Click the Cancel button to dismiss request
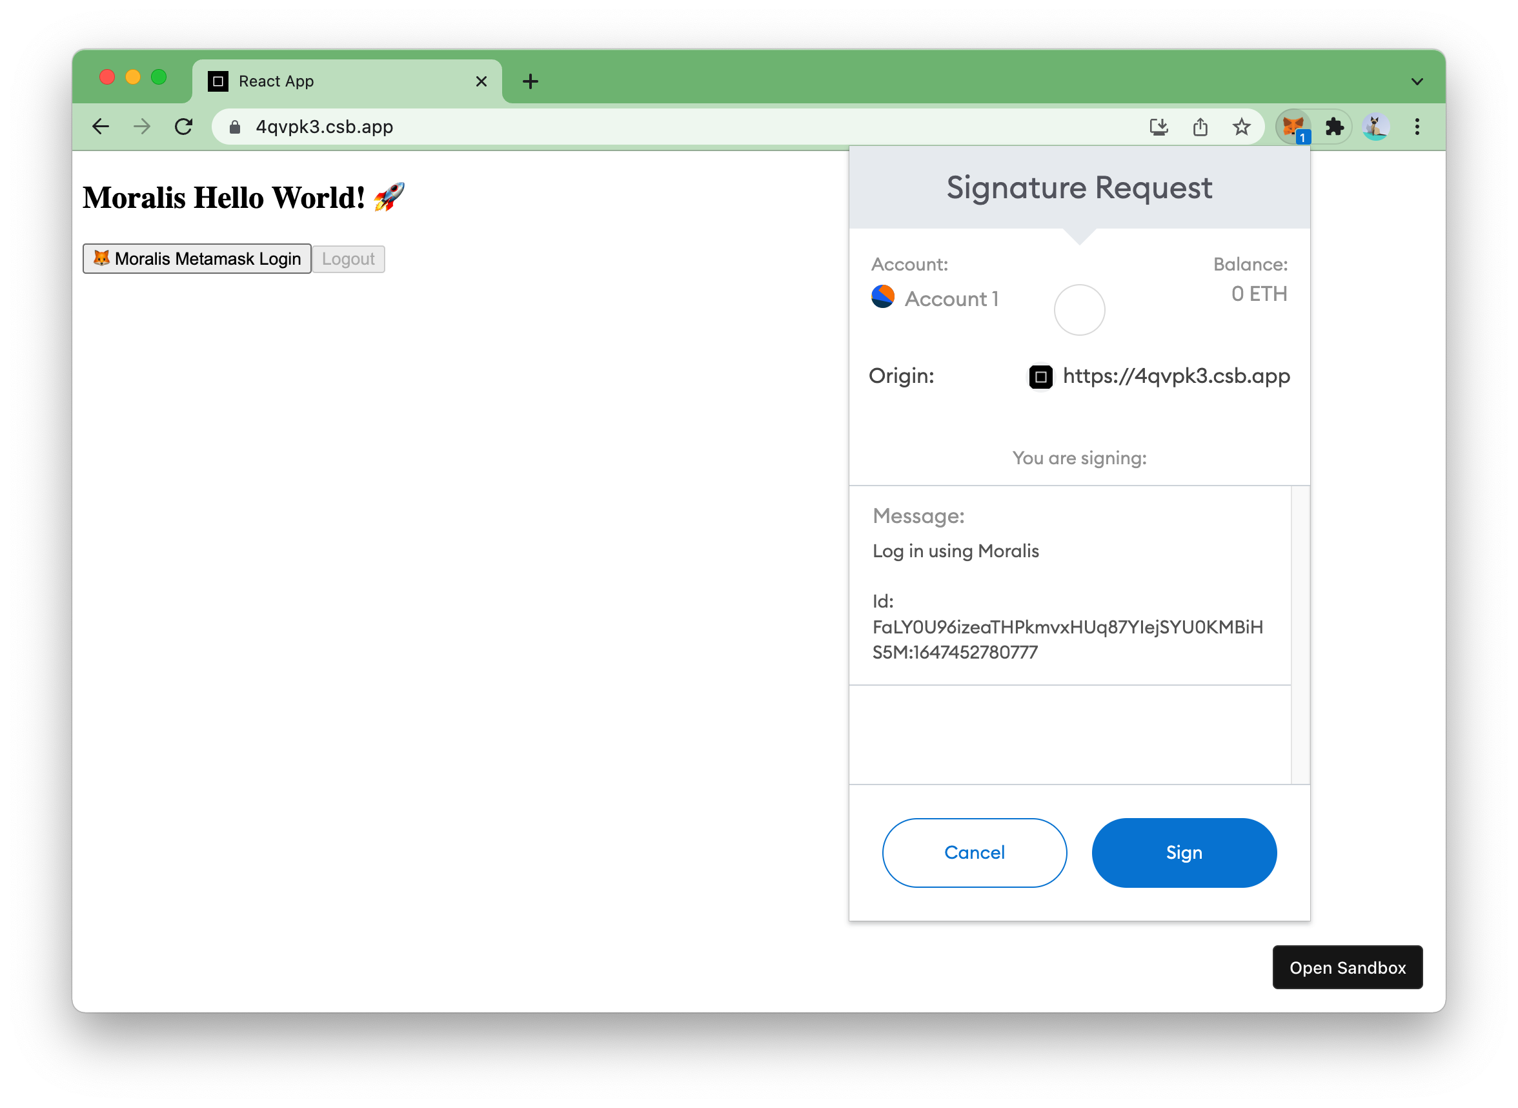 (x=973, y=852)
